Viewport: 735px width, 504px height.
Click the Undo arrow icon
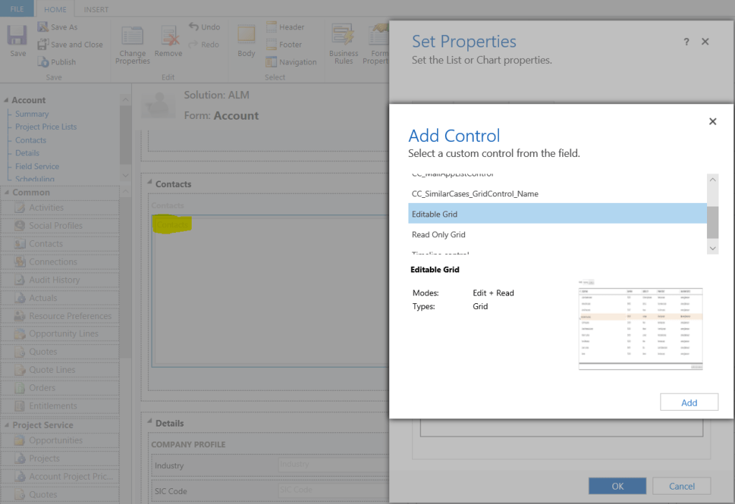tap(195, 27)
